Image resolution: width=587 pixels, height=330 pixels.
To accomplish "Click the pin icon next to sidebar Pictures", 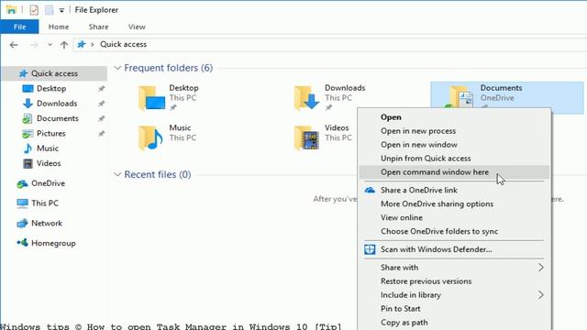I will tap(101, 134).
